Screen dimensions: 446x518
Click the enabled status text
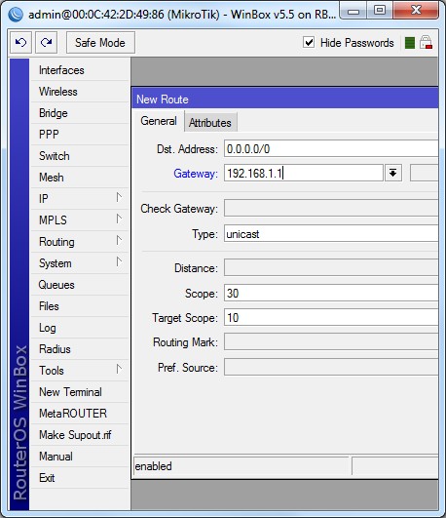tap(154, 466)
